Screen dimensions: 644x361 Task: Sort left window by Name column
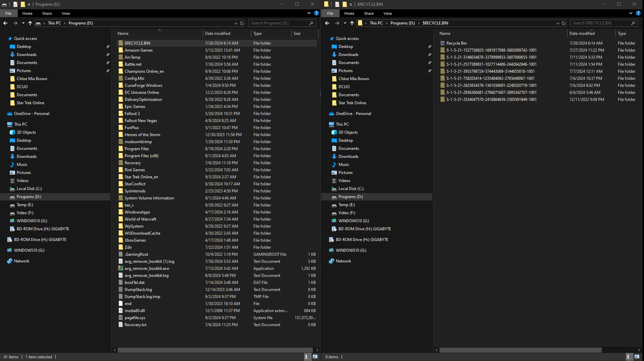click(x=159, y=34)
